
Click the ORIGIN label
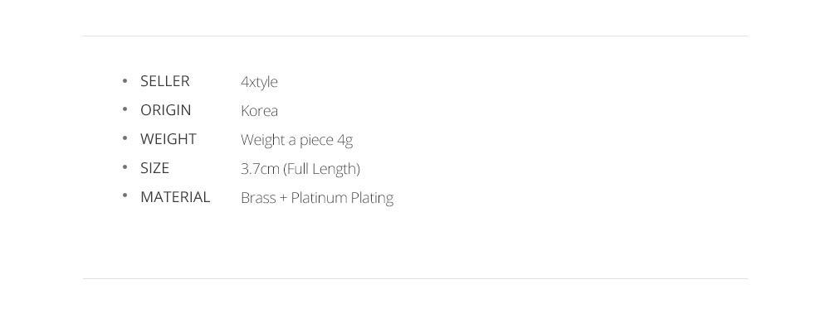pos(166,110)
